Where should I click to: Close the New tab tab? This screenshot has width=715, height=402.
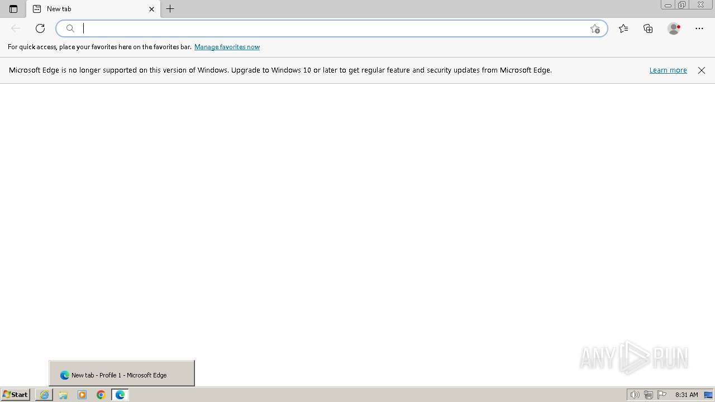click(151, 9)
